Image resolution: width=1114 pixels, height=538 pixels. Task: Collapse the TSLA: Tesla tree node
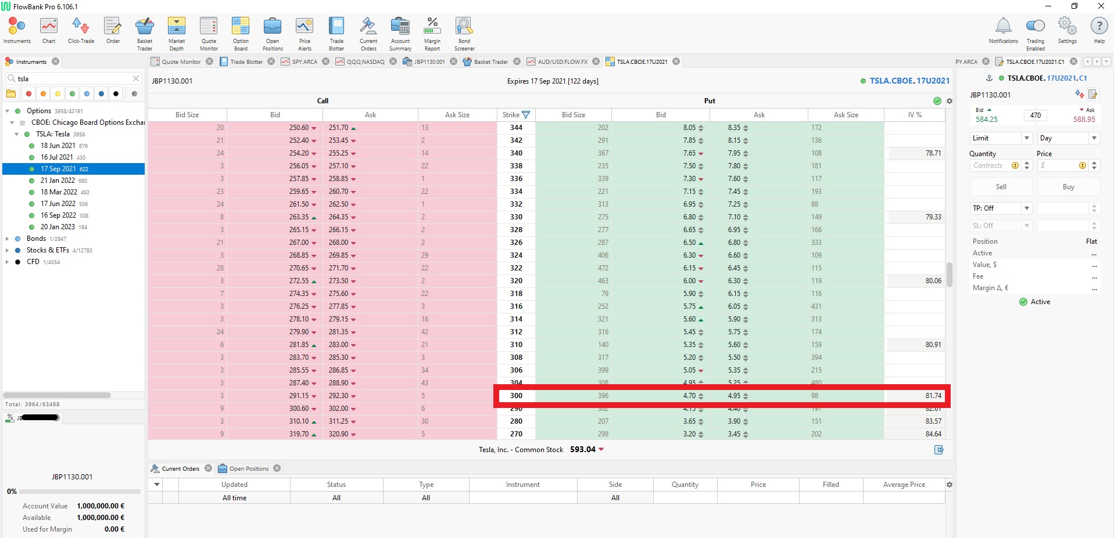(x=16, y=134)
